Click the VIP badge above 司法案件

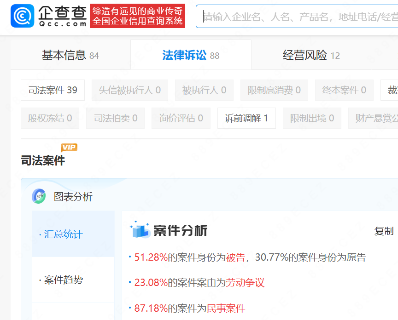(x=69, y=148)
